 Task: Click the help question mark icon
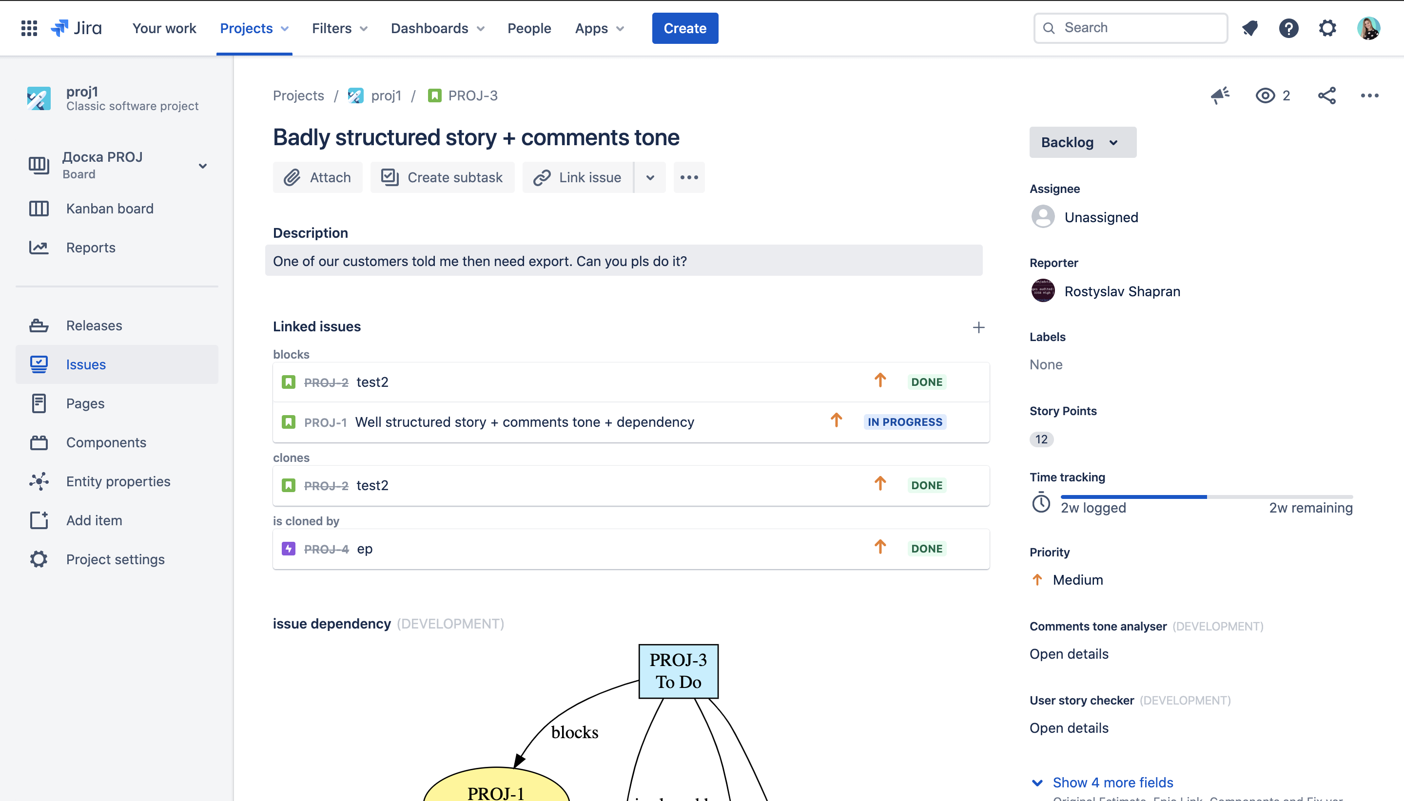click(x=1288, y=28)
